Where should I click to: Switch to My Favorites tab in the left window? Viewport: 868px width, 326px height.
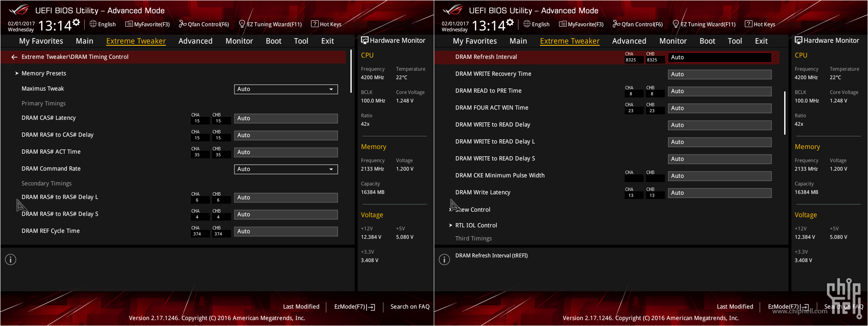click(41, 41)
